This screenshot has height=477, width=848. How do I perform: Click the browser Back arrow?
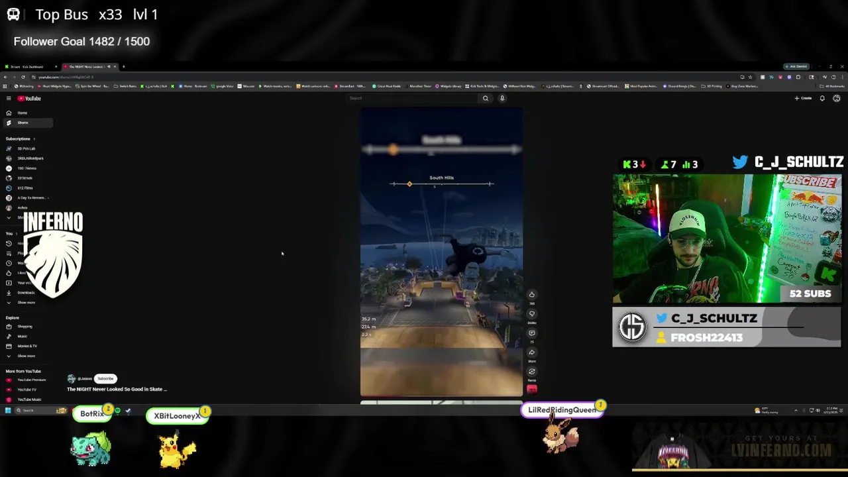pos(5,77)
